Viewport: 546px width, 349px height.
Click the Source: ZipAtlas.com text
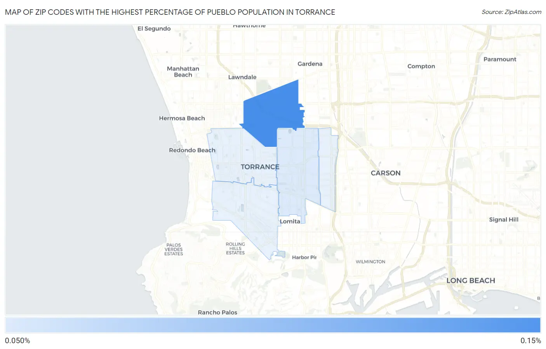tap(511, 12)
